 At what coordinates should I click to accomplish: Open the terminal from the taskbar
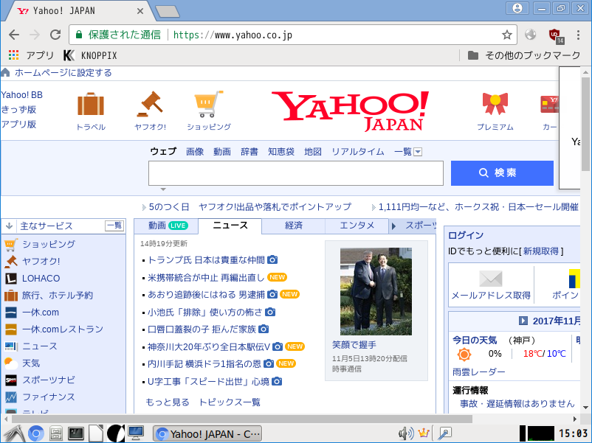76,433
